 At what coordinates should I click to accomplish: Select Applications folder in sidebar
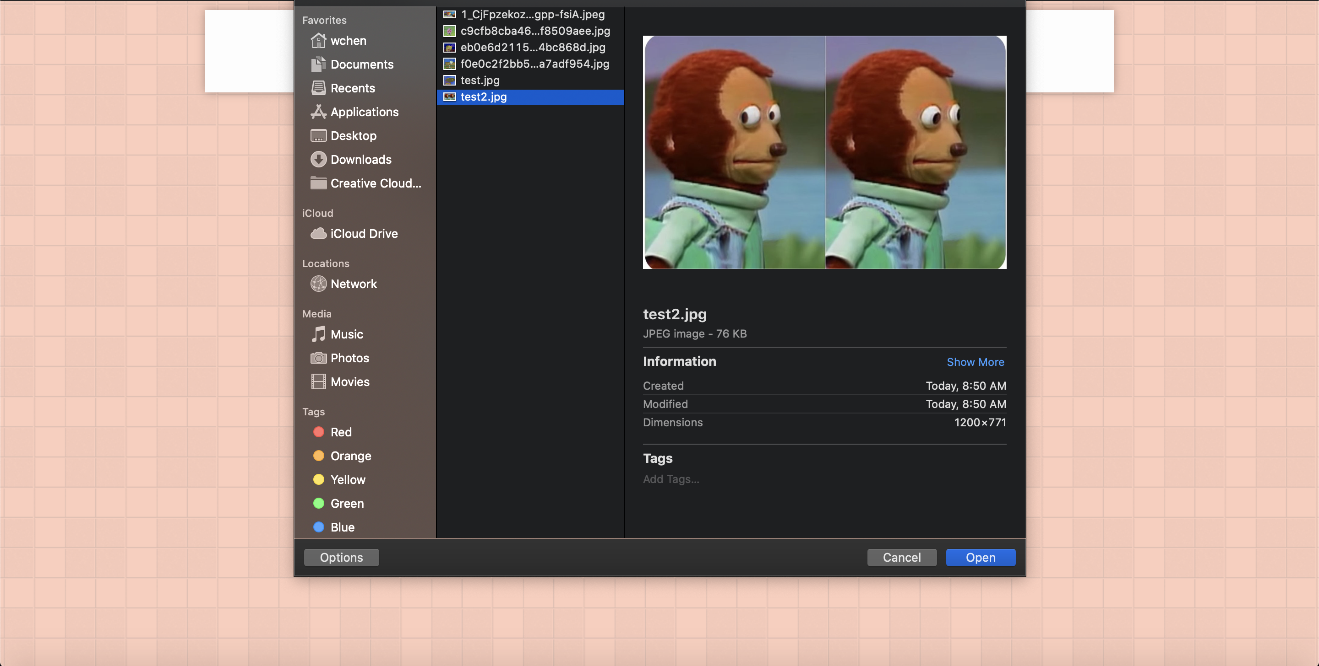tap(364, 112)
